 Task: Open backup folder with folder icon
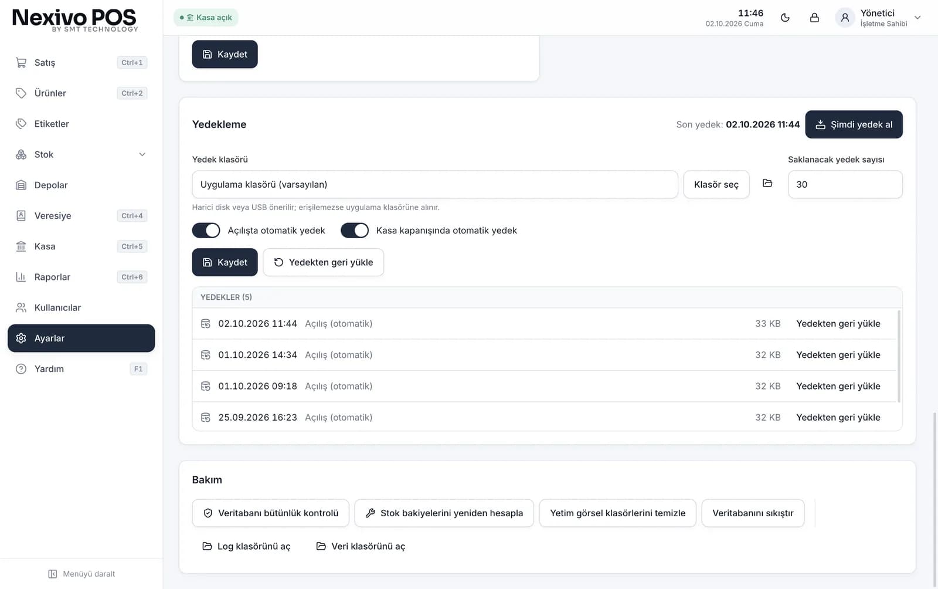point(767,184)
